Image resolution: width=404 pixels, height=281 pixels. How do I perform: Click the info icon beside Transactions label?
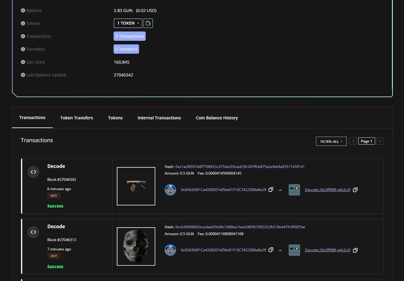[23, 36]
